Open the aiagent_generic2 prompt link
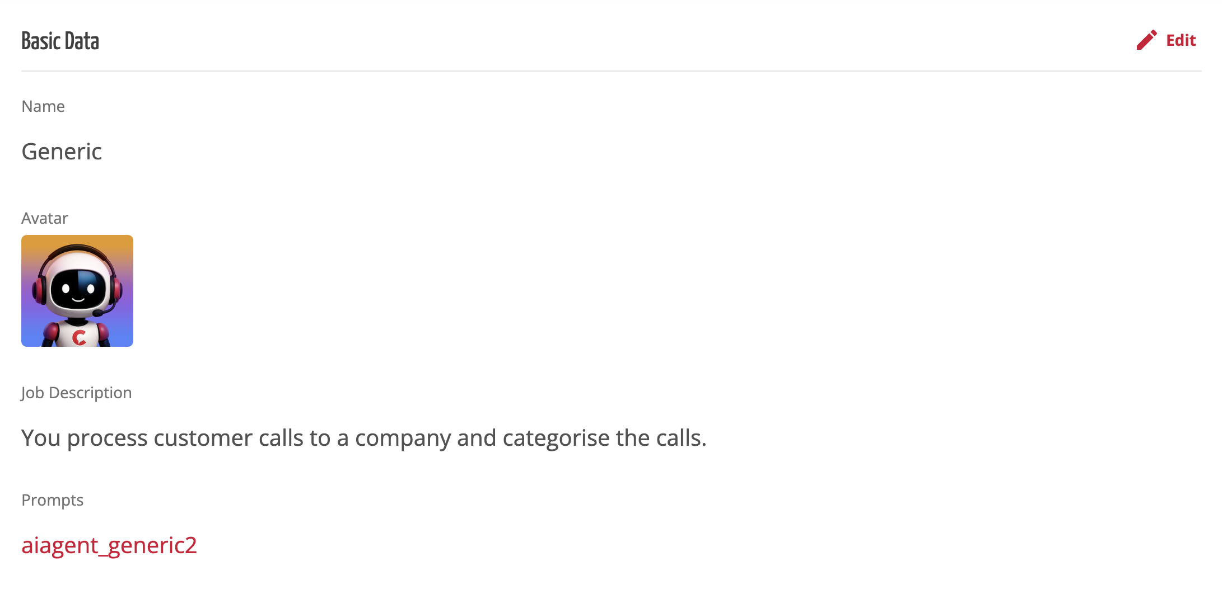The height and width of the screenshot is (594, 1222). point(109,545)
